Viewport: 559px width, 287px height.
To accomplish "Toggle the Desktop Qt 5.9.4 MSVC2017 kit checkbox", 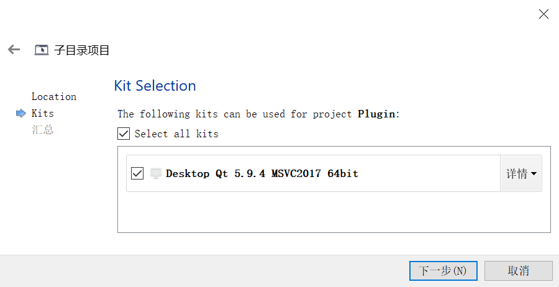I will coord(137,173).
